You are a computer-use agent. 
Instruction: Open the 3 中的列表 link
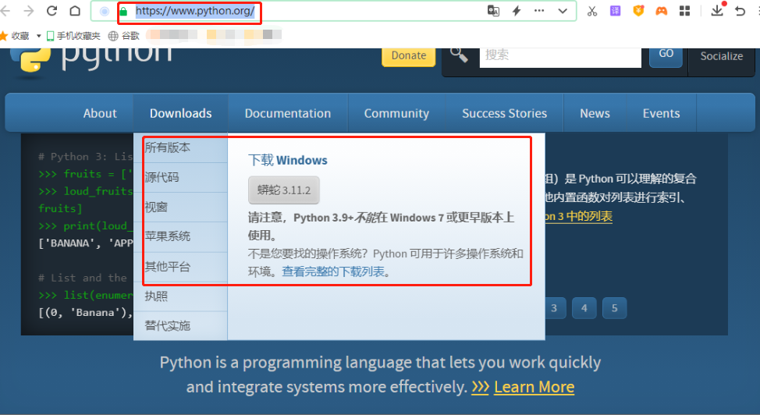[x=579, y=216]
